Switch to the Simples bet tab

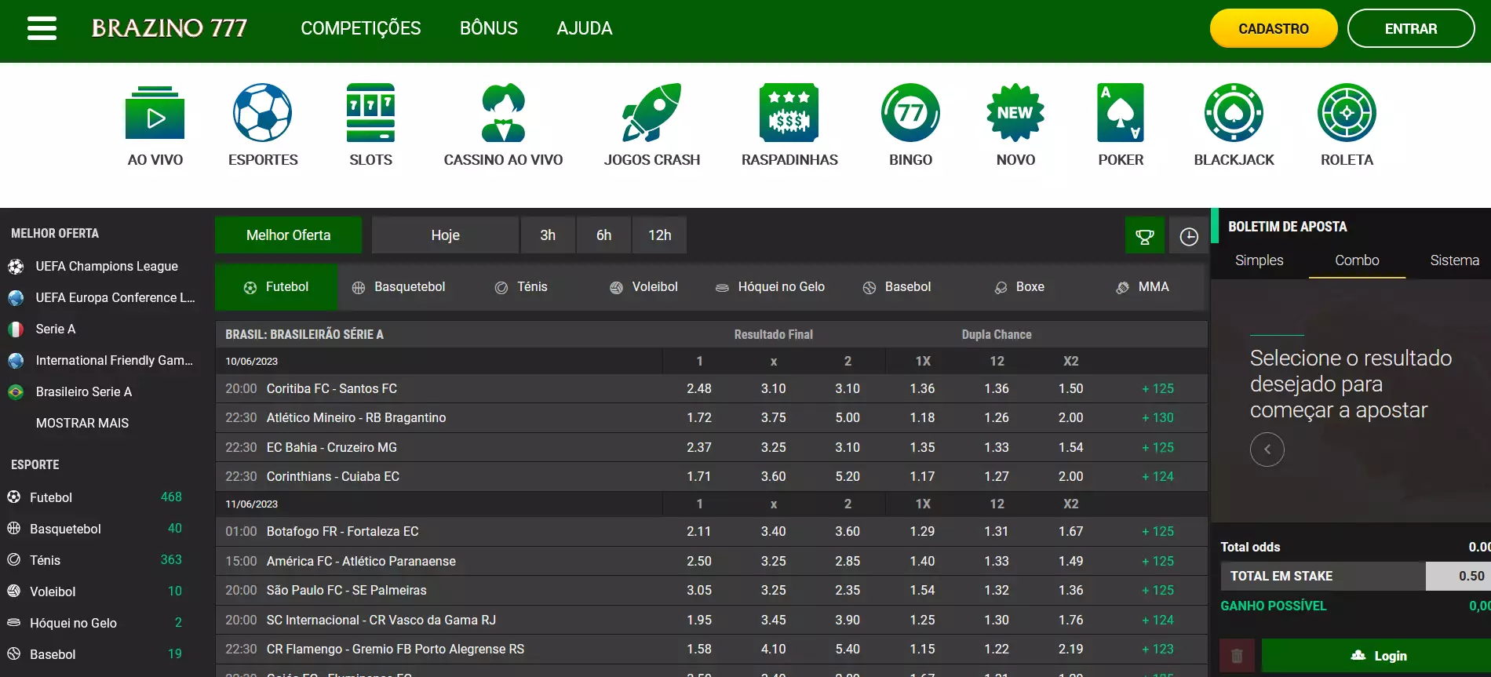pyautogui.click(x=1259, y=260)
